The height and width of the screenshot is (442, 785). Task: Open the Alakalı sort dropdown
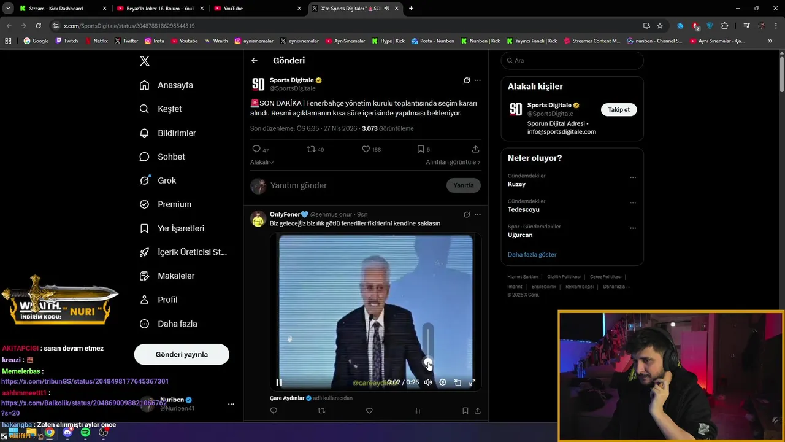point(262,162)
